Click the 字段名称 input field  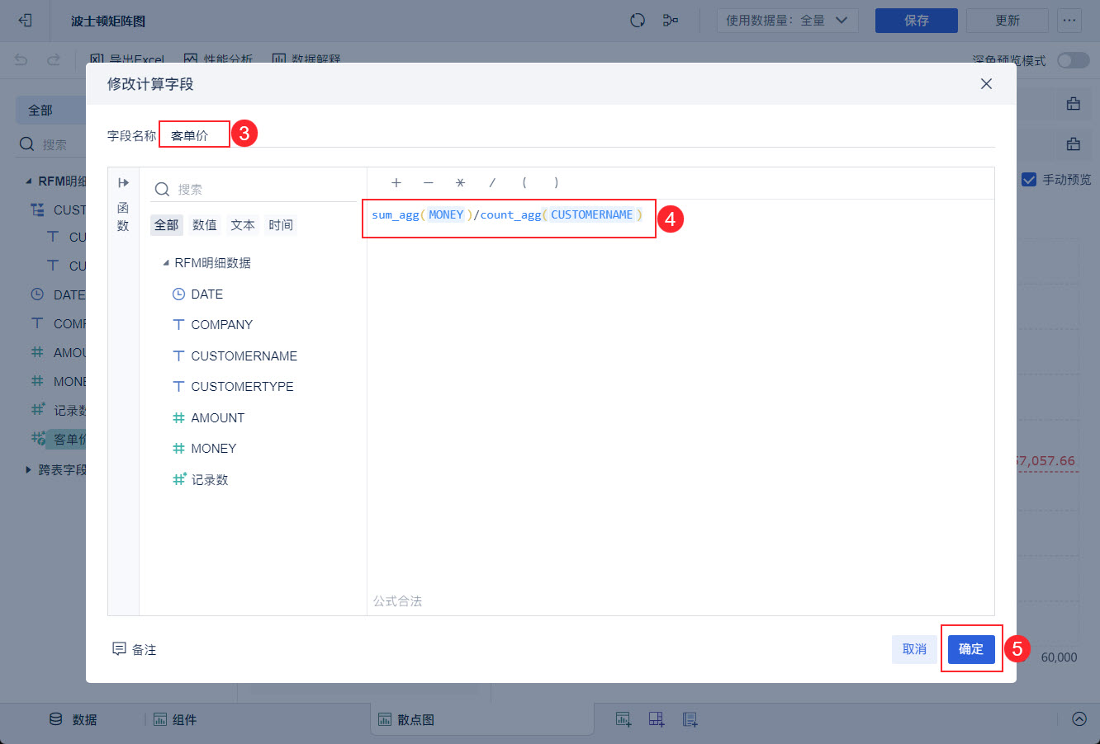[576, 135]
